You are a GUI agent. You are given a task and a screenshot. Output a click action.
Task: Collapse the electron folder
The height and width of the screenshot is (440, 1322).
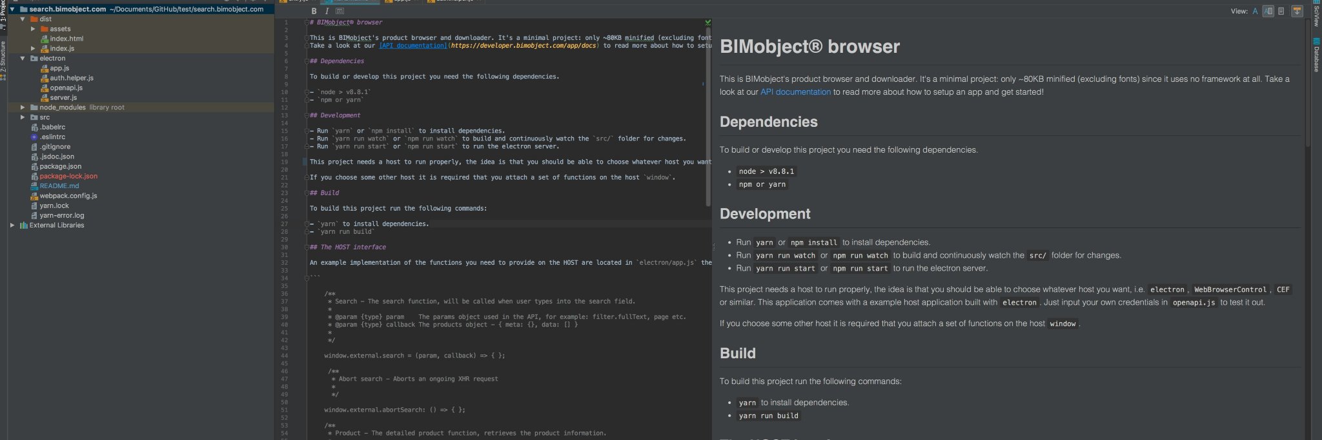(23, 59)
